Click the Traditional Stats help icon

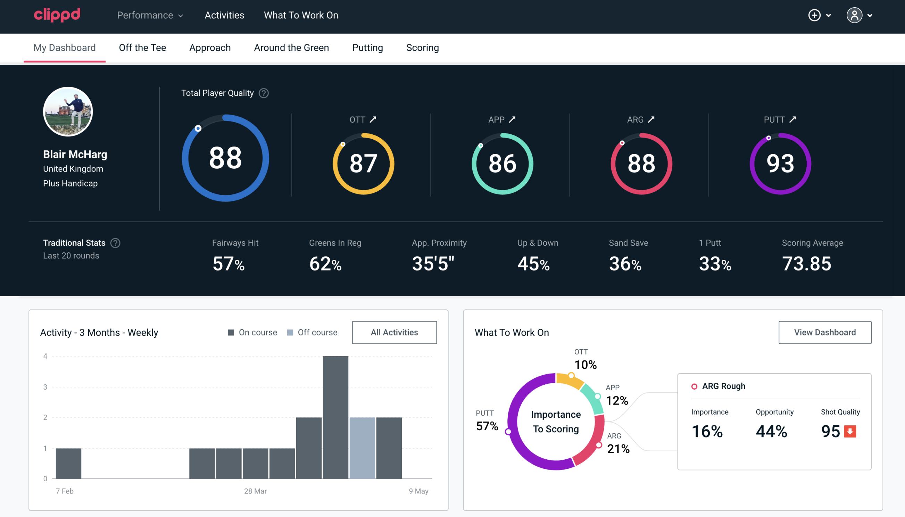tap(115, 242)
